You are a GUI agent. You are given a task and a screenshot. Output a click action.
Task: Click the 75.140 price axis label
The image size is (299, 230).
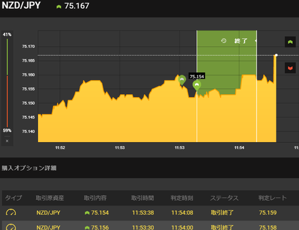(29, 132)
